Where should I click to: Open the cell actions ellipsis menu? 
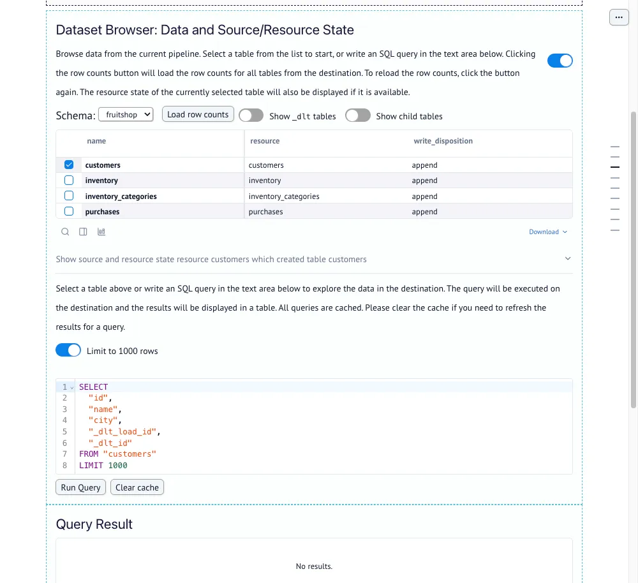coord(619,17)
